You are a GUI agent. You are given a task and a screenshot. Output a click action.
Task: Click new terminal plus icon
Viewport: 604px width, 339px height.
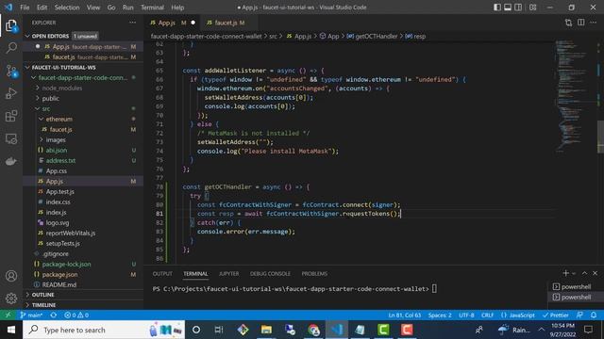565,273
